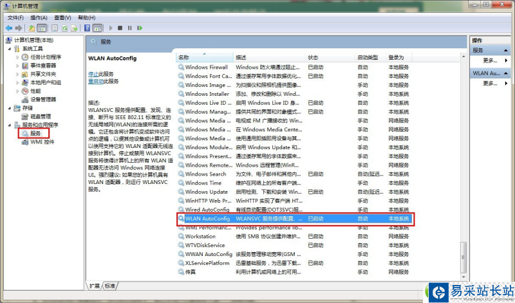The height and width of the screenshot is (303, 515).
Task: Sort by the 描述 column header
Action: click(269, 57)
